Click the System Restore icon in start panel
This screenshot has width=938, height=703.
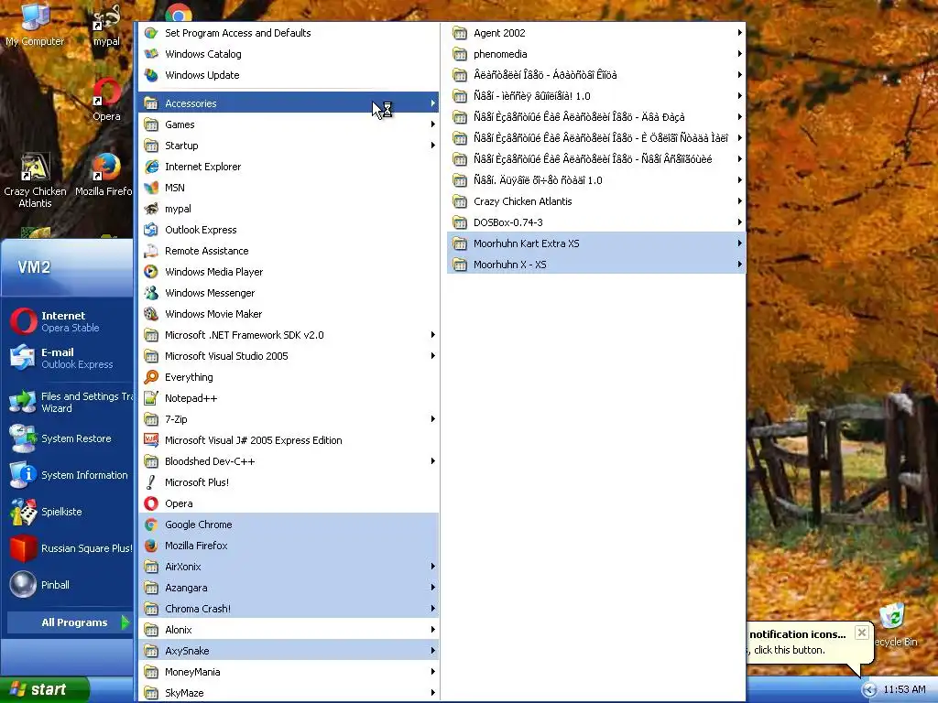[x=23, y=438]
